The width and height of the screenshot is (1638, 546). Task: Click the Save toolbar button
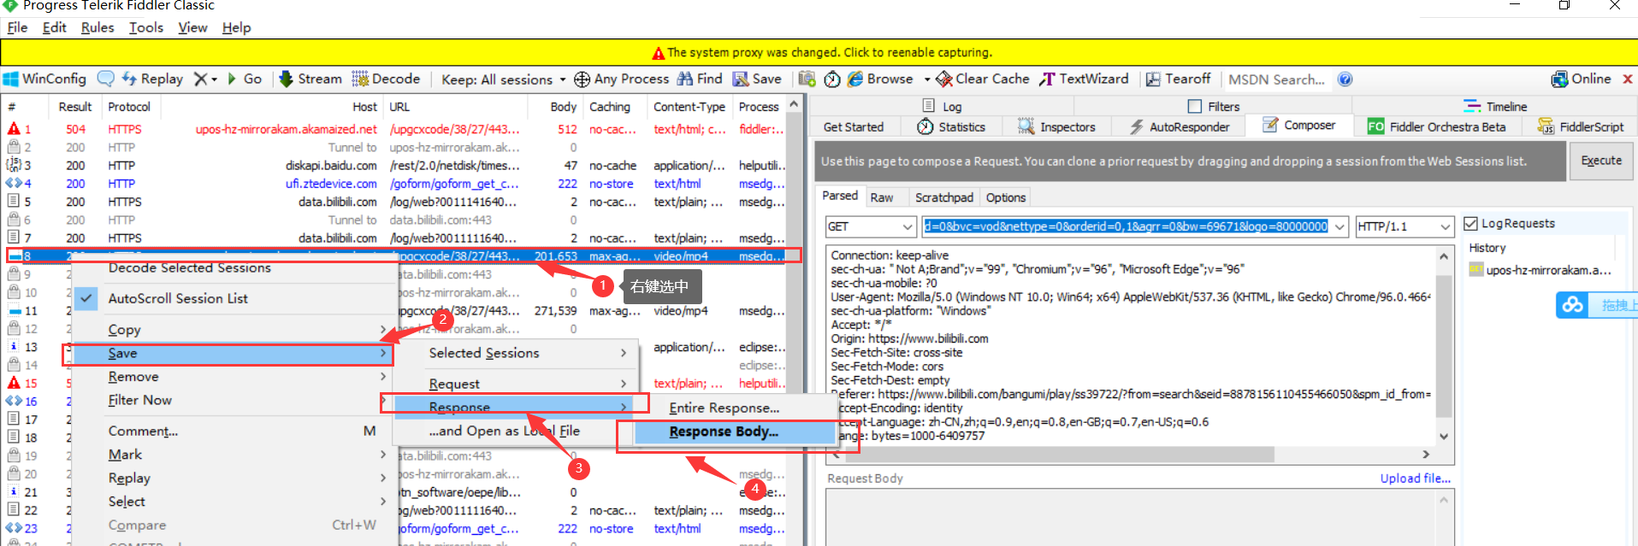click(757, 79)
